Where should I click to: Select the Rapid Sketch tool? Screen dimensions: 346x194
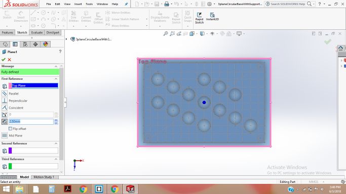click(199, 18)
